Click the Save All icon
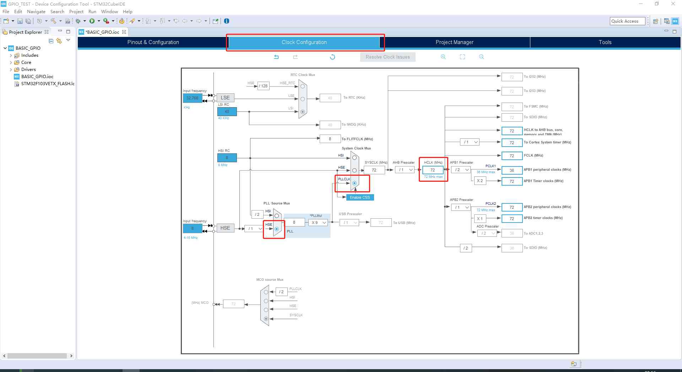Screen dimensions: 682x372 click(x=28, y=21)
